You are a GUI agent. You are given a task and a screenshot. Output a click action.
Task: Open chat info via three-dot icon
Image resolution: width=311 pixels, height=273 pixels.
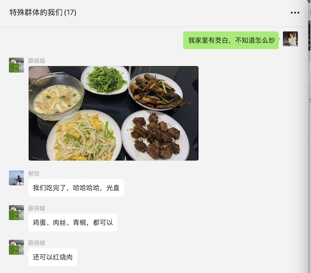(x=295, y=13)
